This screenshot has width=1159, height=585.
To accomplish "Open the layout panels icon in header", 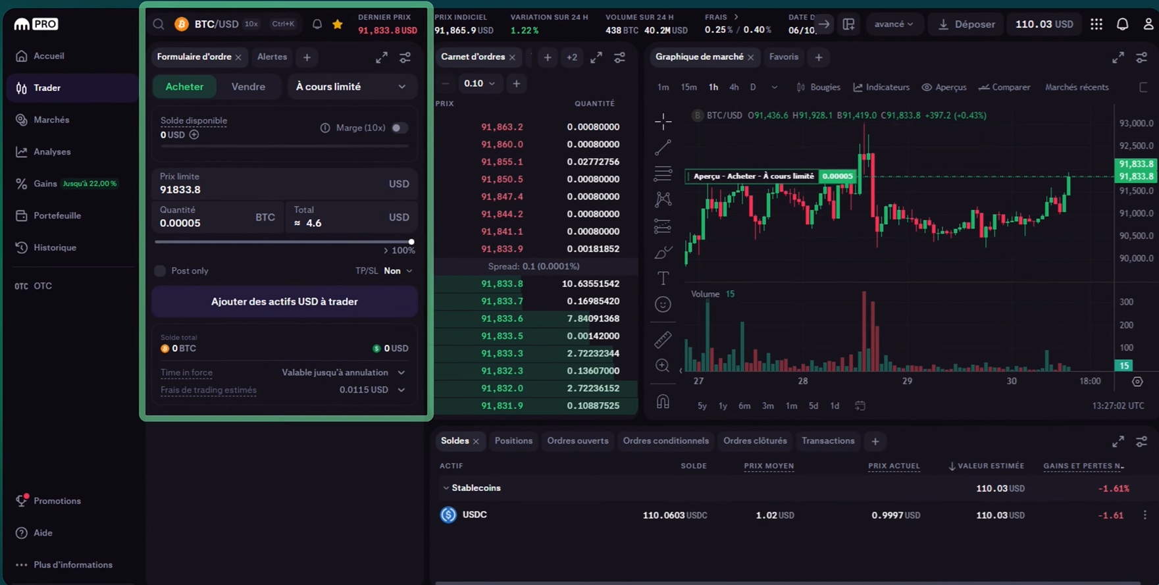I will [x=849, y=24].
